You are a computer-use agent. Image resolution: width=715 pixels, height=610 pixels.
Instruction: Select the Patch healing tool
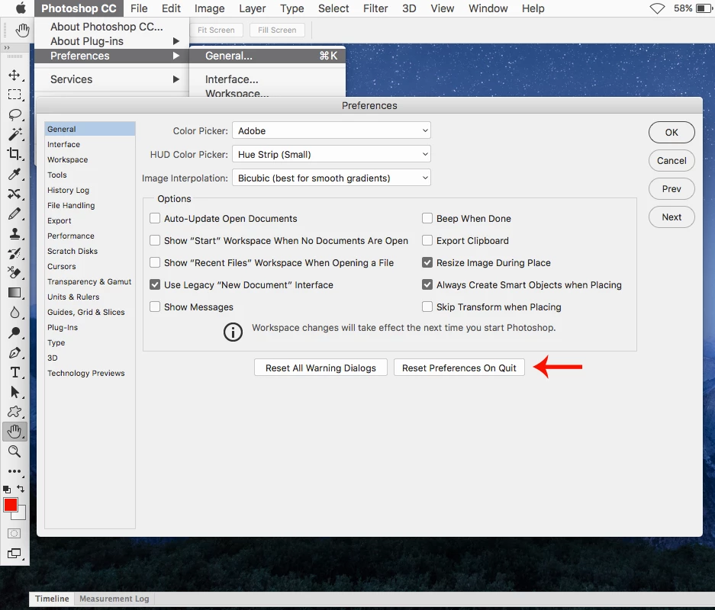coord(14,194)
